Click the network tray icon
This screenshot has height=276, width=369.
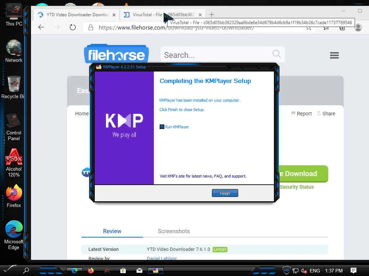tap(295, 271)
